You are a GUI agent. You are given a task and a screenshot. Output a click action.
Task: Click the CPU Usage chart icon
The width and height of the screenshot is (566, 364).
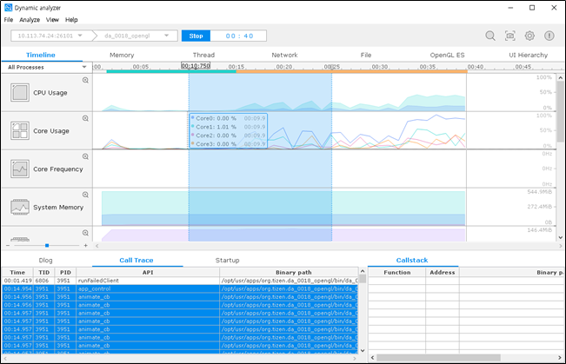coord(20,93)
